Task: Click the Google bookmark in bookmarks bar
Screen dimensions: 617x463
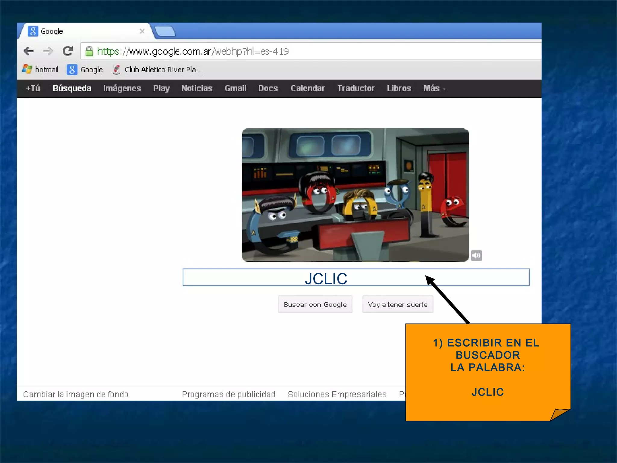Action: (85, 70)
